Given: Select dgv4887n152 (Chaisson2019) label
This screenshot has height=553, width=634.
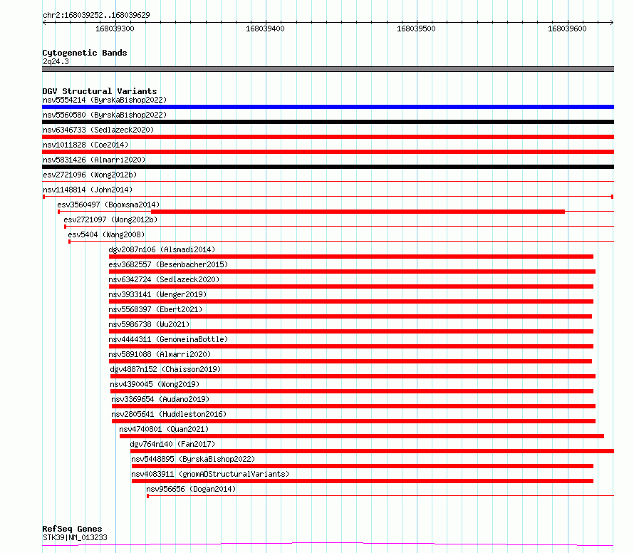Looking at the screenshot, I should pos(165,369).
